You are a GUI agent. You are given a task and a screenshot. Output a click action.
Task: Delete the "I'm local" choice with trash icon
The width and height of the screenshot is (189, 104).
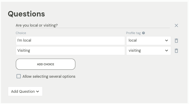pos(176,41)
